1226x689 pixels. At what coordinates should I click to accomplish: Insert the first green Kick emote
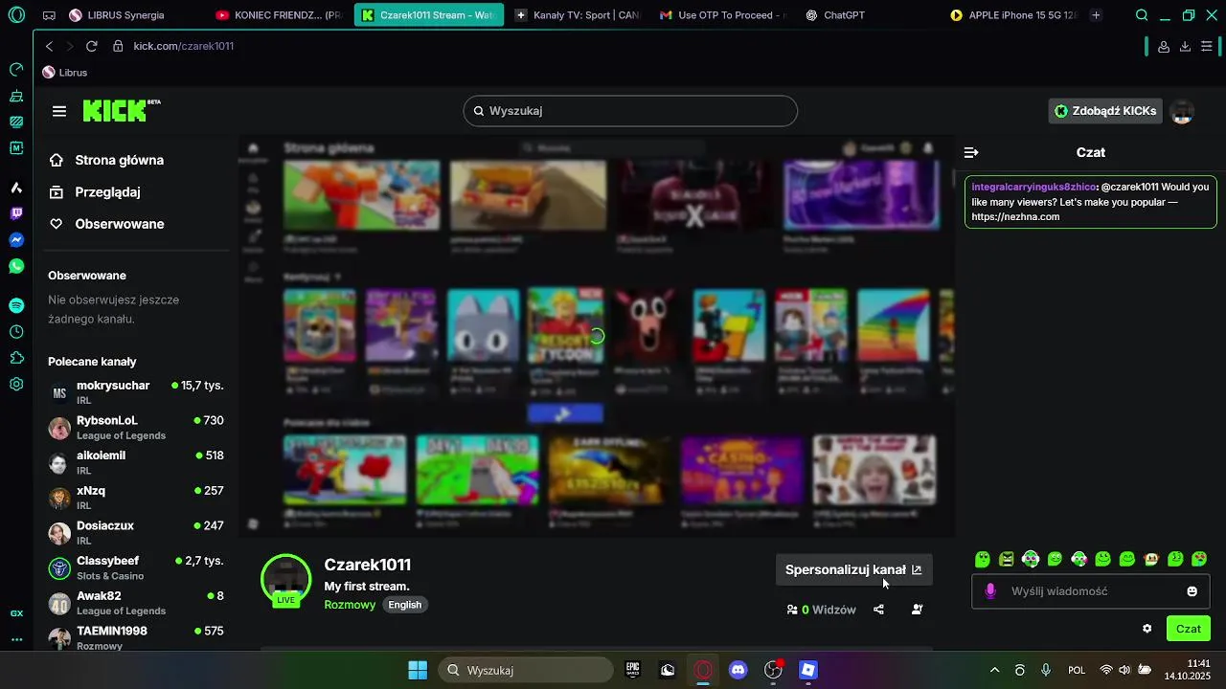983,559
